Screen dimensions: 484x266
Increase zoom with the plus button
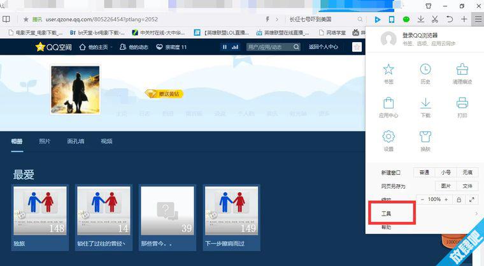click(x=446, y=200)
